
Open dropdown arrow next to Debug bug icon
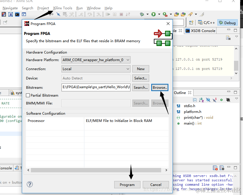(147, 14)
